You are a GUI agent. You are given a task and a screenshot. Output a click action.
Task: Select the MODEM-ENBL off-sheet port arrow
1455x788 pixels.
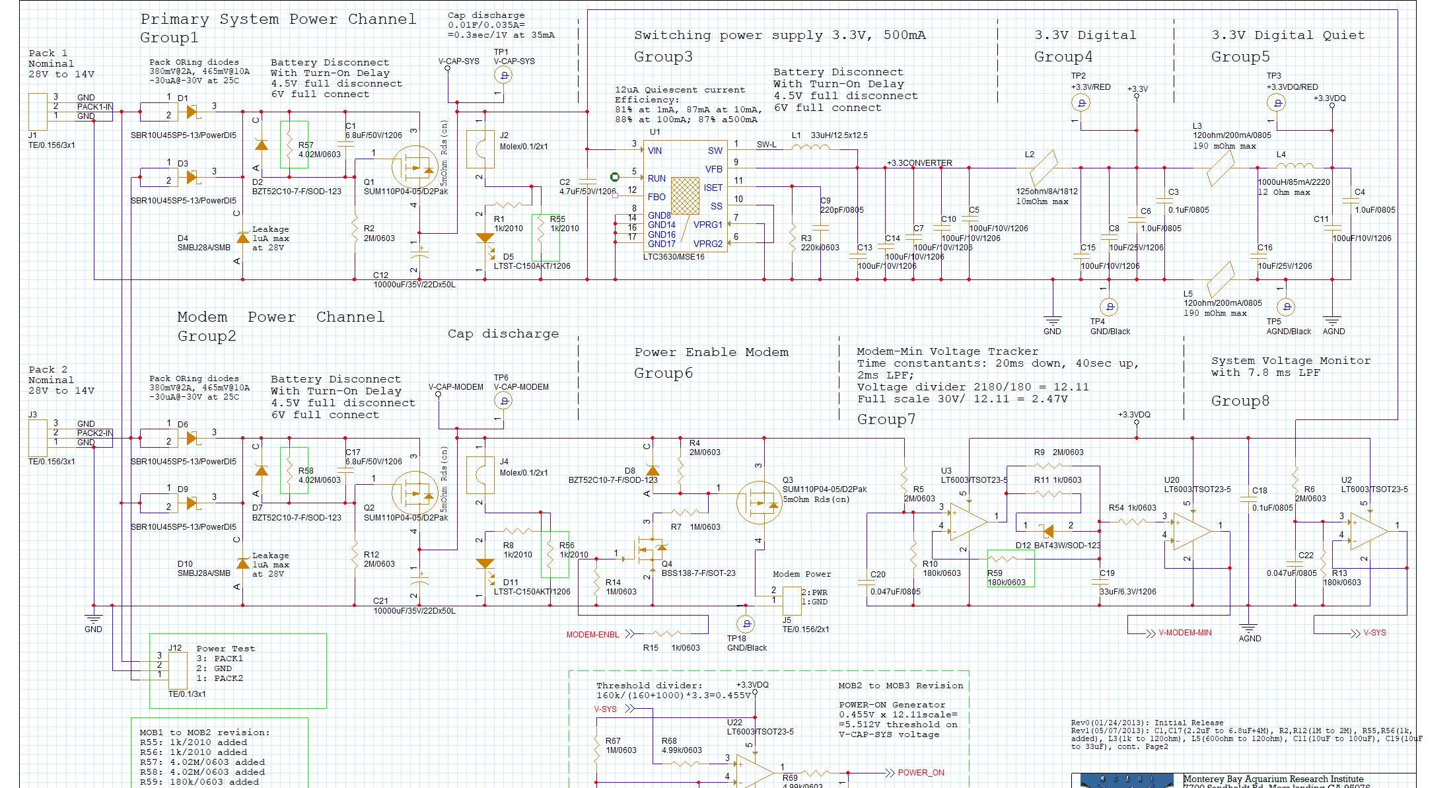(630, 634)
